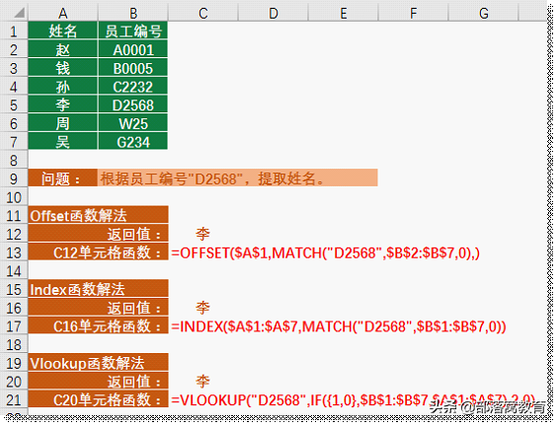Click the 返回值： label in row 16

[x=98, y=308]
